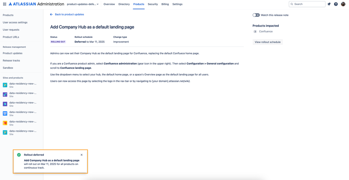Click the Deferred to Mar 11, 2025 text
Screen dimensions: 349x180
pos(89,42)
